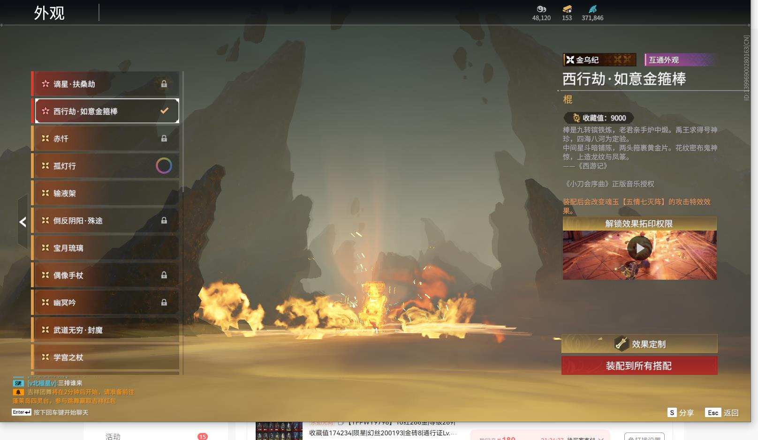The height and width of the screenshot is (440, 758).
Task: Click the checkmark on 西行劫·如意金箍棒
Action: pyautogui.click(x=164, y=111)
